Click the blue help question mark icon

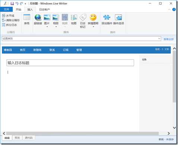[174, 10]
